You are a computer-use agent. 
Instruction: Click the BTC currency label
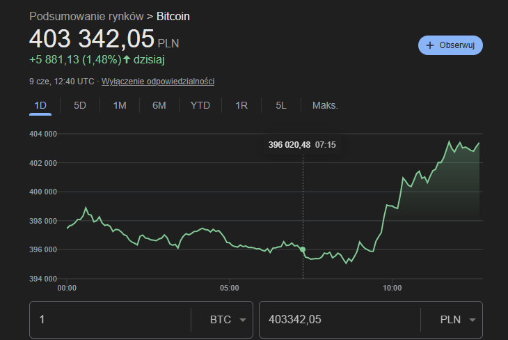[x=221, y=320]
